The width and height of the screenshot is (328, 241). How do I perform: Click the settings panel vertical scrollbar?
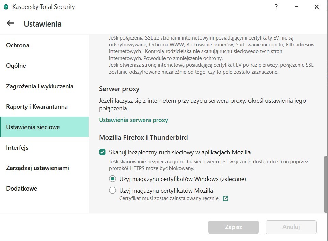click(325, 184)
